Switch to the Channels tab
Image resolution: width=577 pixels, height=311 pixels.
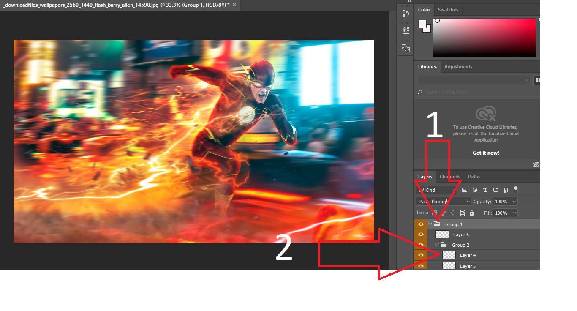(450, 177)
